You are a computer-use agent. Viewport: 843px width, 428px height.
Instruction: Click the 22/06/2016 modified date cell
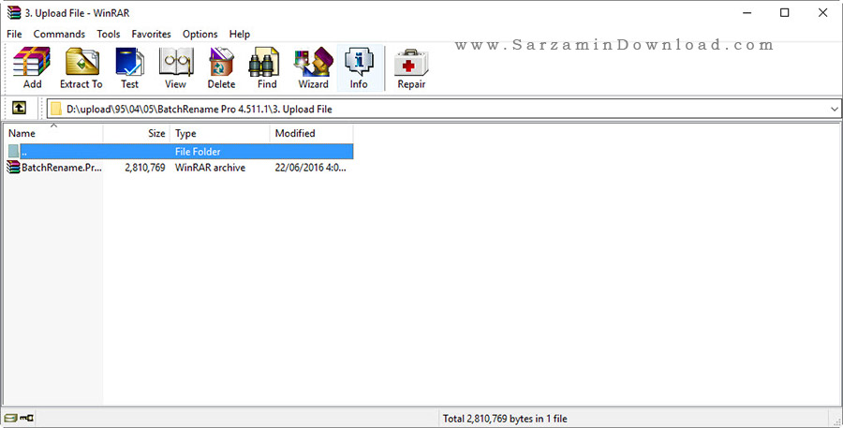click(x=310, y=168)
